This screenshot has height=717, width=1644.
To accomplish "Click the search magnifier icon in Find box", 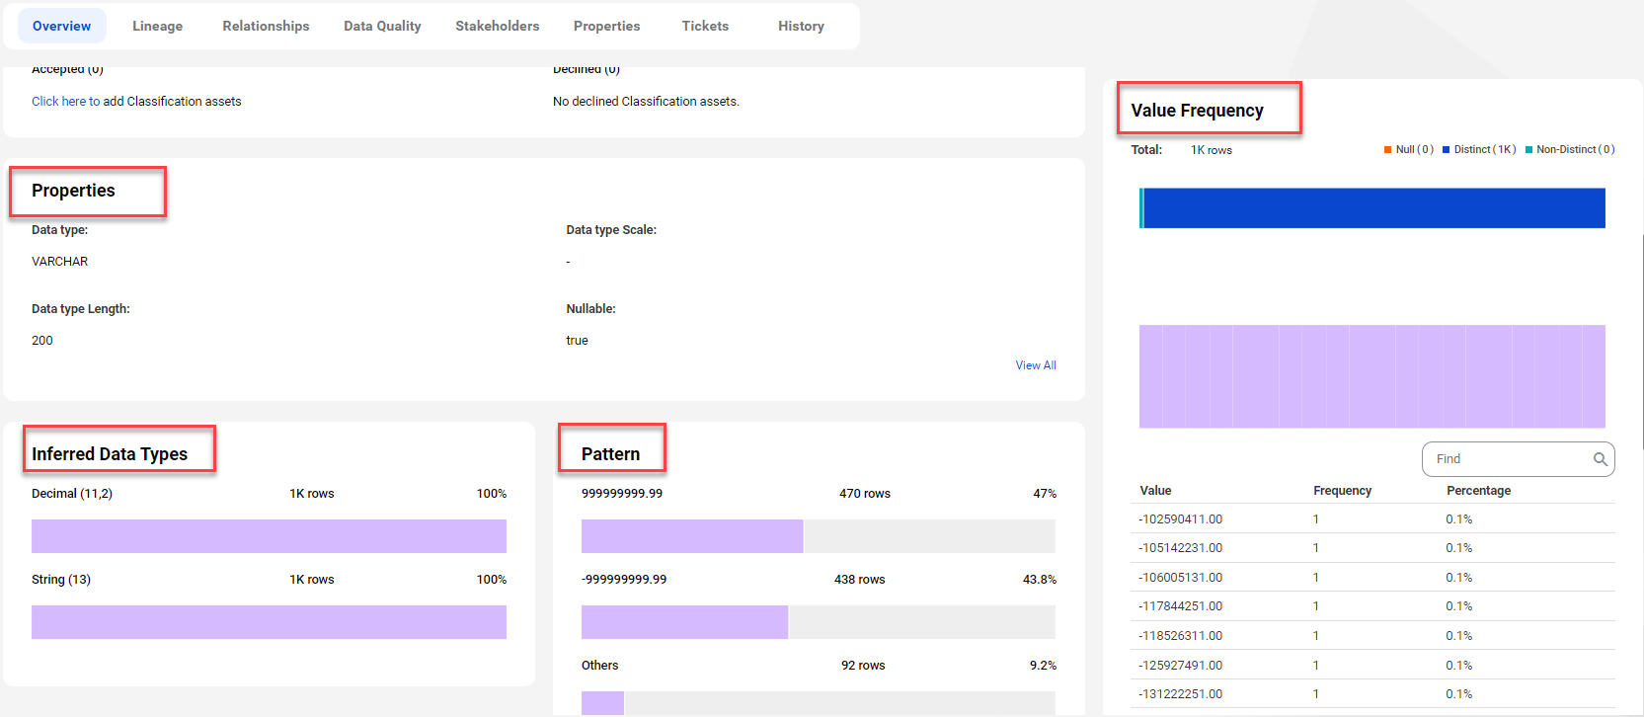I will point(1601,459).
